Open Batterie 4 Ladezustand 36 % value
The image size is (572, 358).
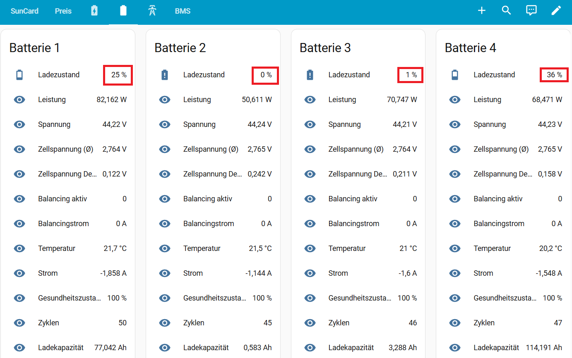tap(554, 75)
